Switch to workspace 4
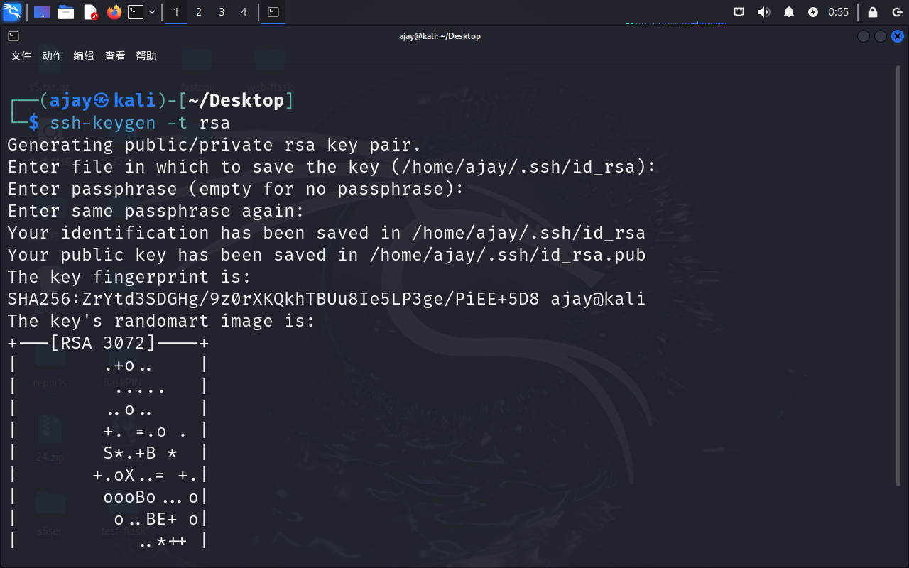The height and width of the screenshot is (568, 909). [x=244, y=12]
